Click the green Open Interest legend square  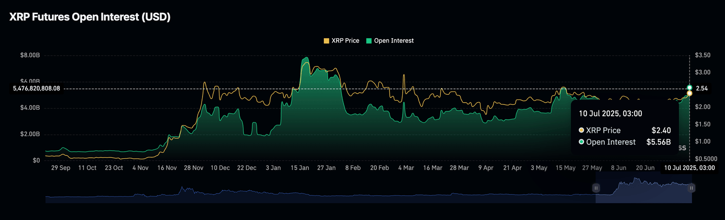pyautogui.click(x=369, y=41)
